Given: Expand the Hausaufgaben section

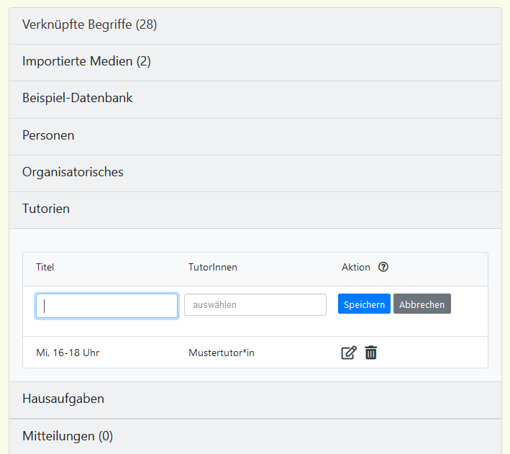Looking at the screenshot, I should [63, 399].
